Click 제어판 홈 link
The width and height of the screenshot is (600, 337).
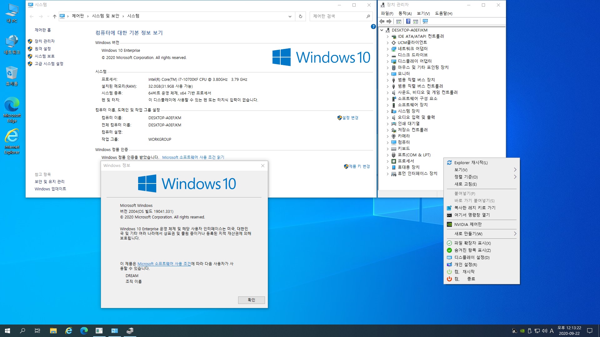[x=43, y=30]
